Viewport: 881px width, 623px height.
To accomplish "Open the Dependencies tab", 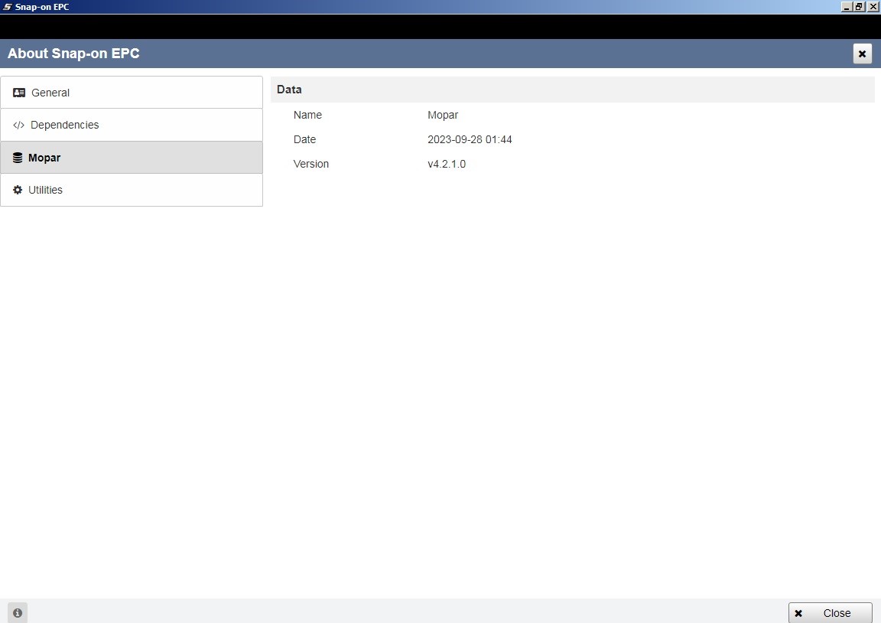I will click(132, 125).
